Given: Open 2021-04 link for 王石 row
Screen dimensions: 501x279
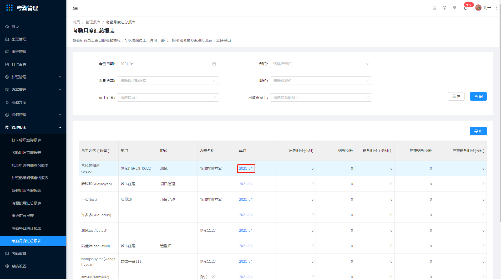Looking at the screenshot, I should [x=246, y=199].
